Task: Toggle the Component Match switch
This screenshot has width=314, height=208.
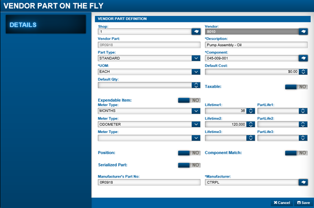Action: point(296,153)
